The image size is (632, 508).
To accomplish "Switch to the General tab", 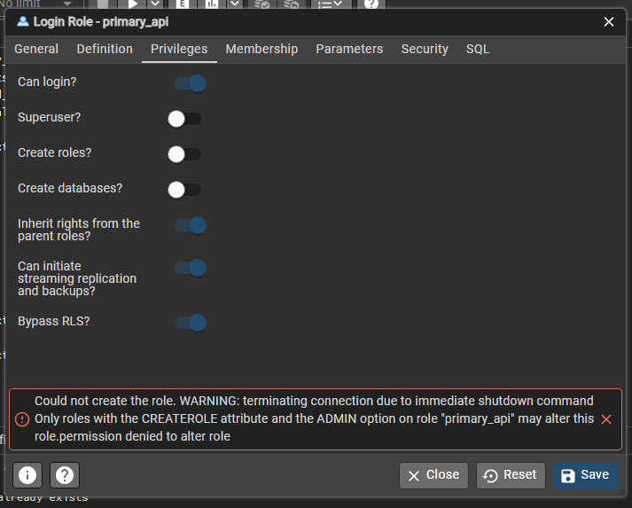I will (36, 49).
